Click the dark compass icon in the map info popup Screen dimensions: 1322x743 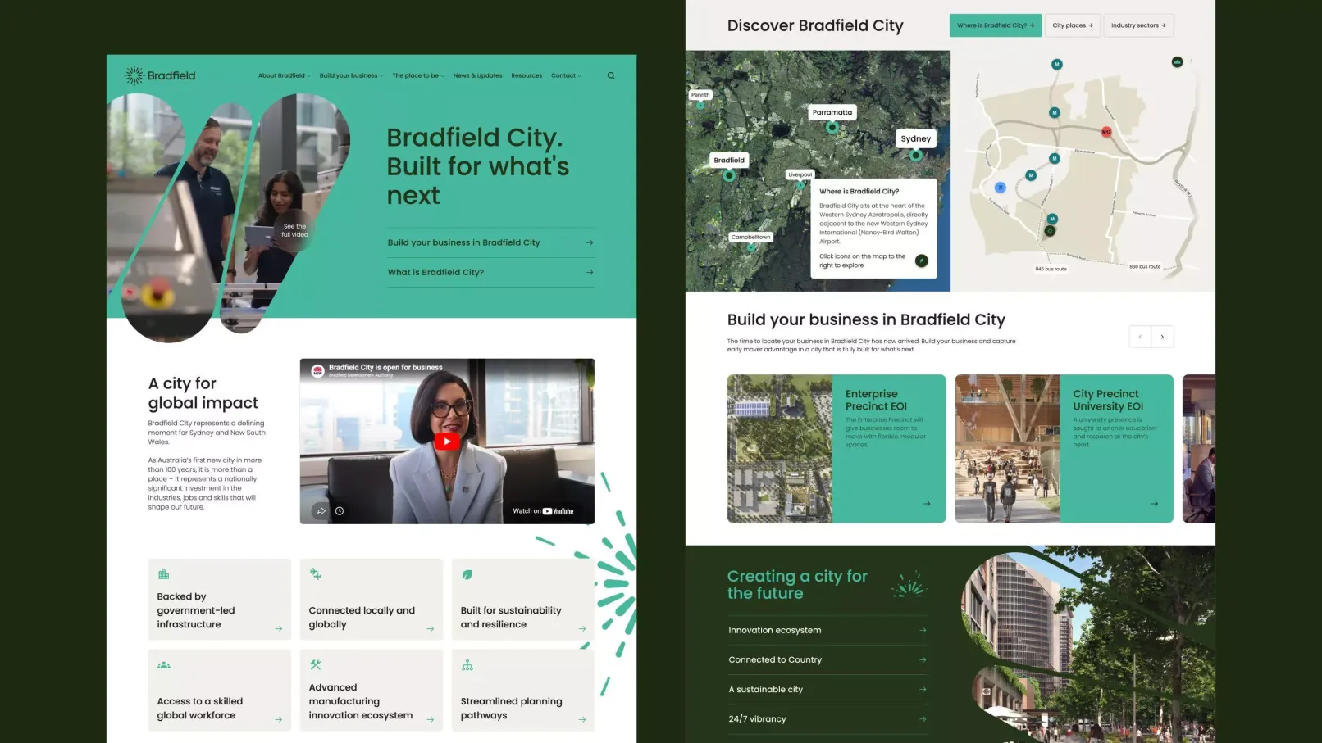click(x=922, y=261)
